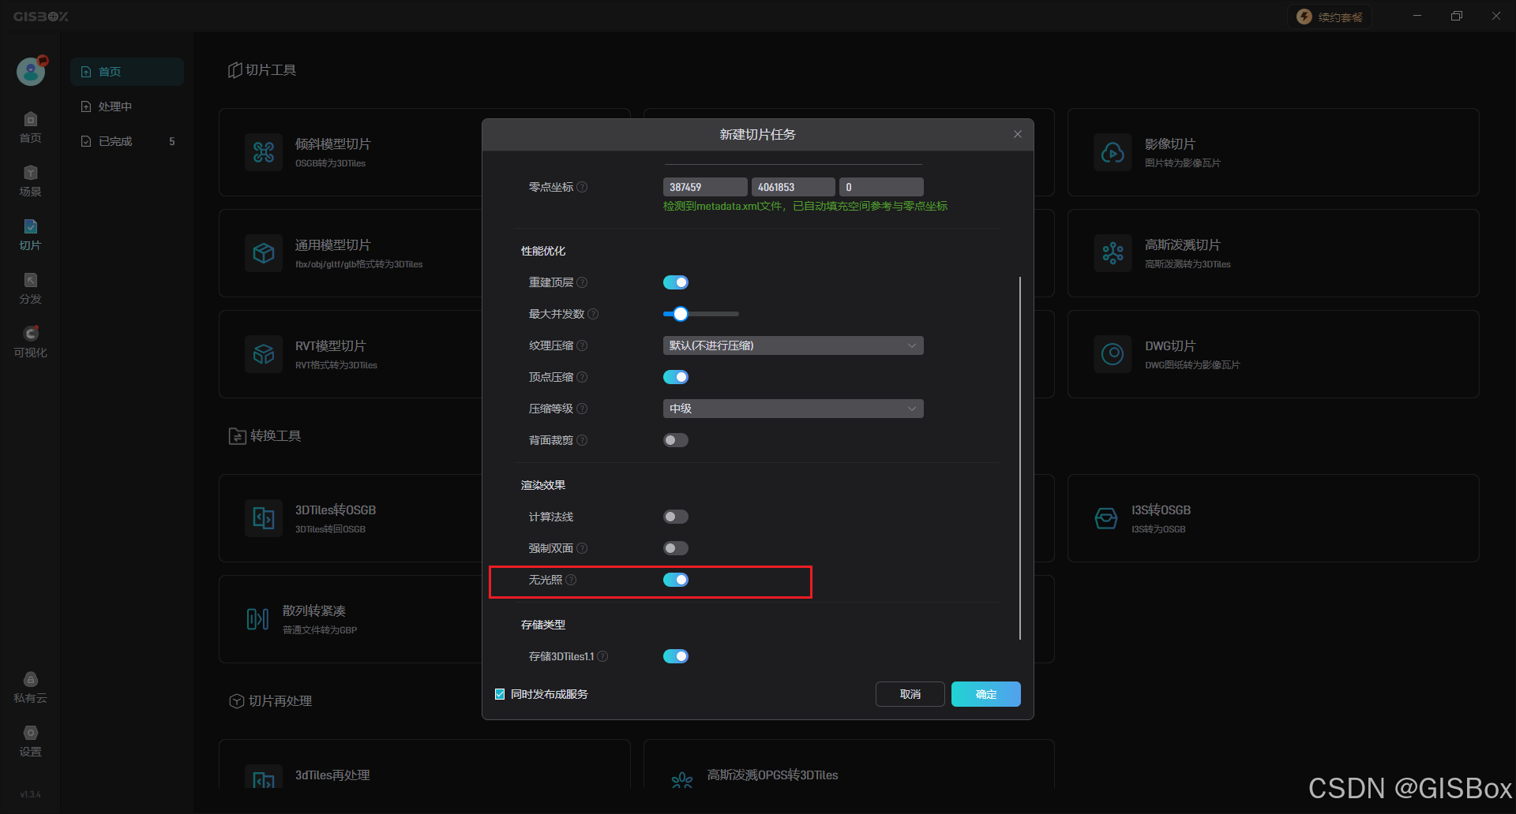Viewport: 1516px width, 814px height.
Task: Enable the 计算法线 switch
Action: (676, 517)
